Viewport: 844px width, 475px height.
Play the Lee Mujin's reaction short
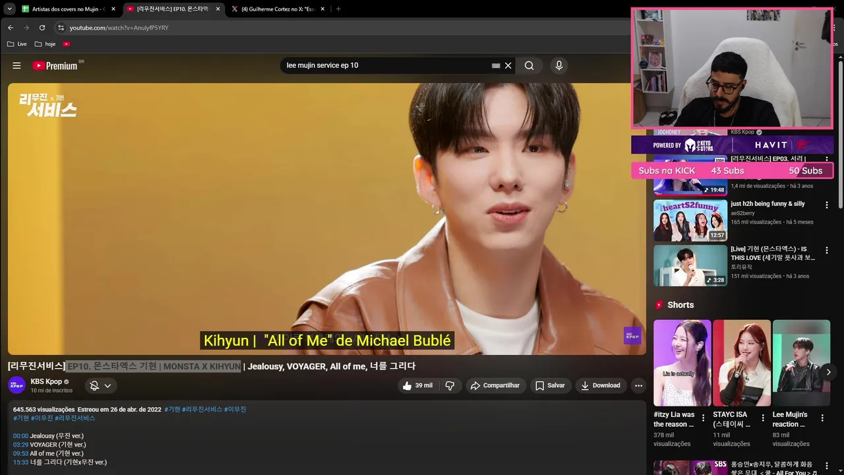click(x=801, y=363)
